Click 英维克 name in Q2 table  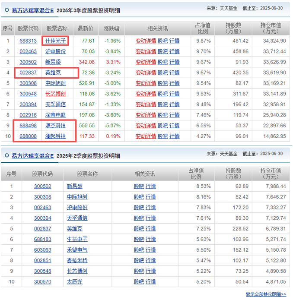click(x=75, y=229)
